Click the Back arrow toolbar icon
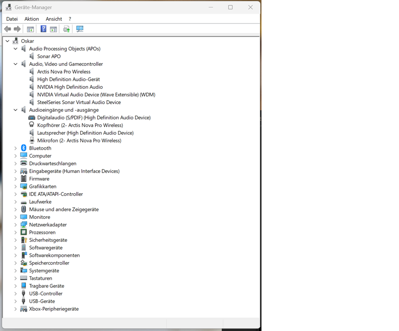399x331 pixels. point(8,29)
